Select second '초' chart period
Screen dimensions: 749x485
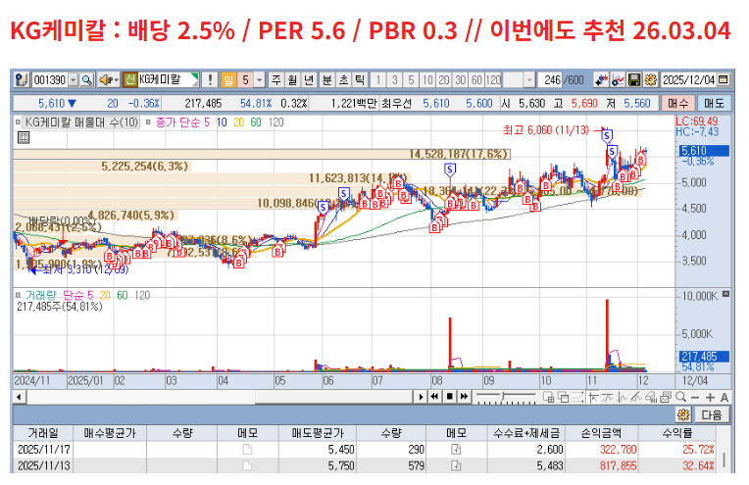point(343,79)
